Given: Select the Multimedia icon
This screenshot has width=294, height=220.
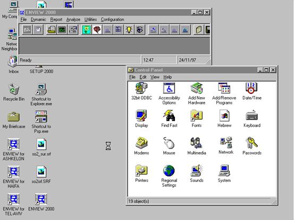Looking at the screenshot, I should click(x=197, y=146).
